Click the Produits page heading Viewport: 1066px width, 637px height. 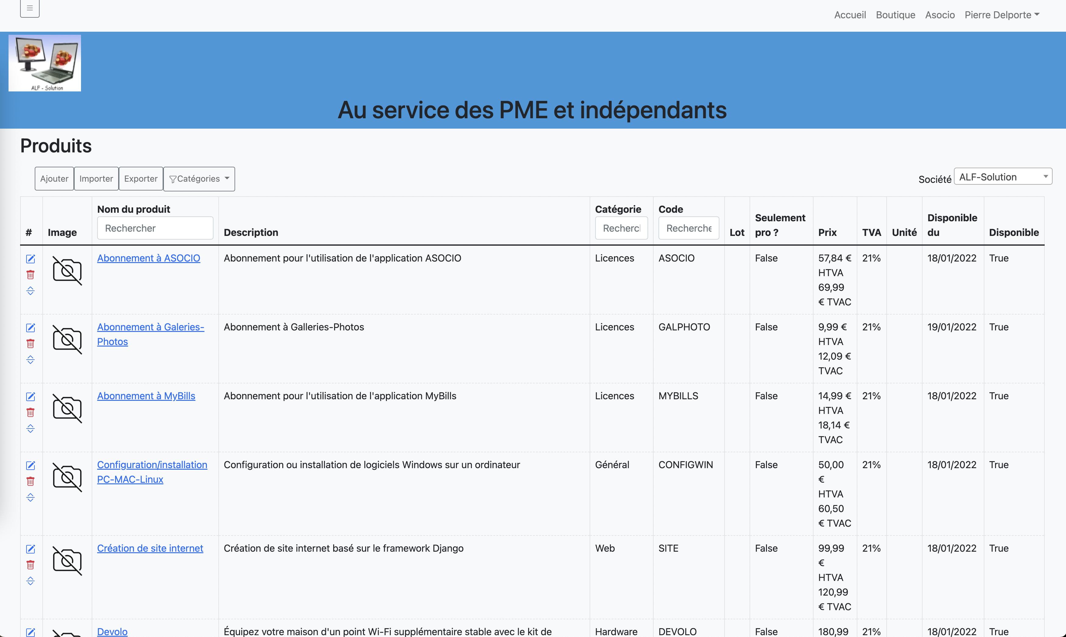(x=56, y=146)
